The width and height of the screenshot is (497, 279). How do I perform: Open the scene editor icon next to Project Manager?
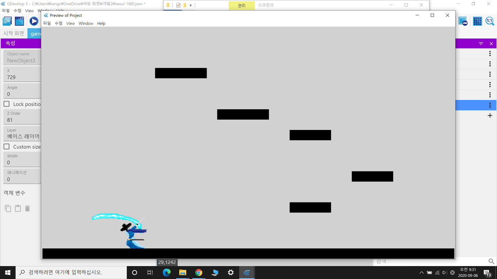(19, 21)
